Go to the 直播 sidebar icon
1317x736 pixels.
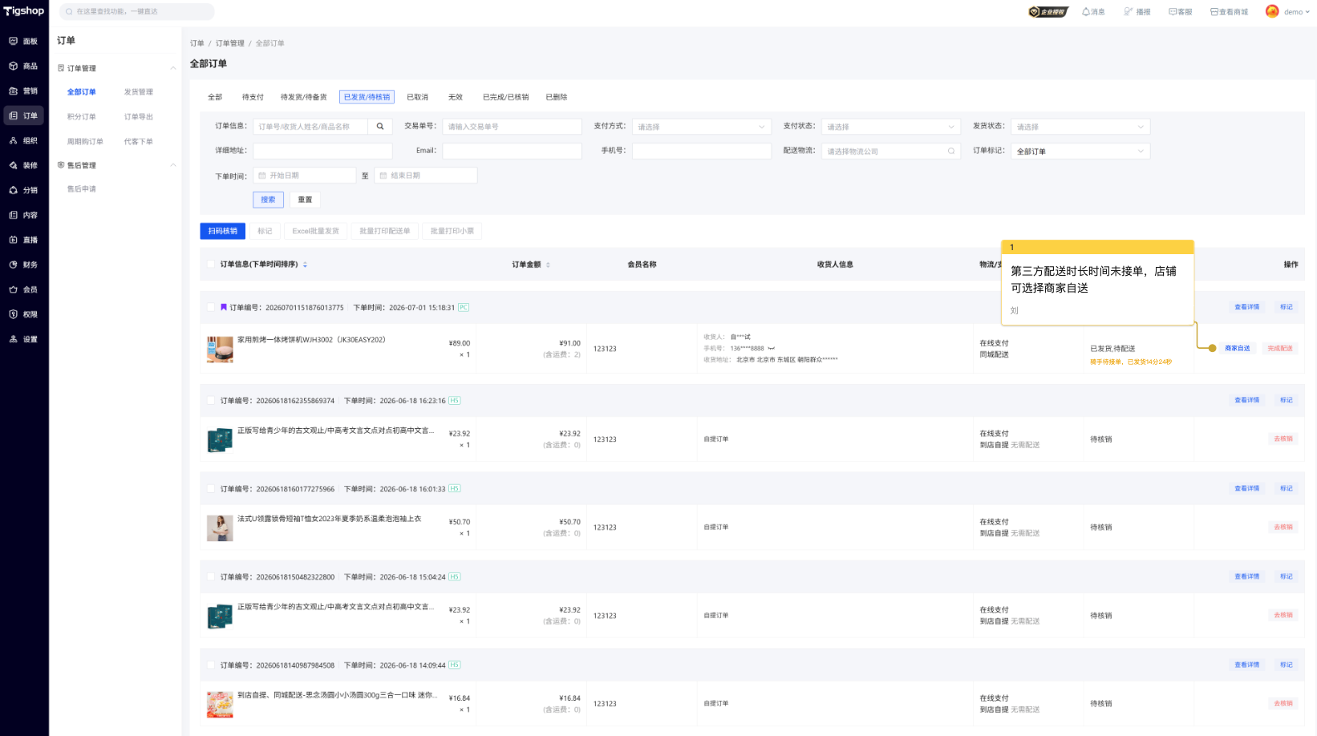coord(14,240)
